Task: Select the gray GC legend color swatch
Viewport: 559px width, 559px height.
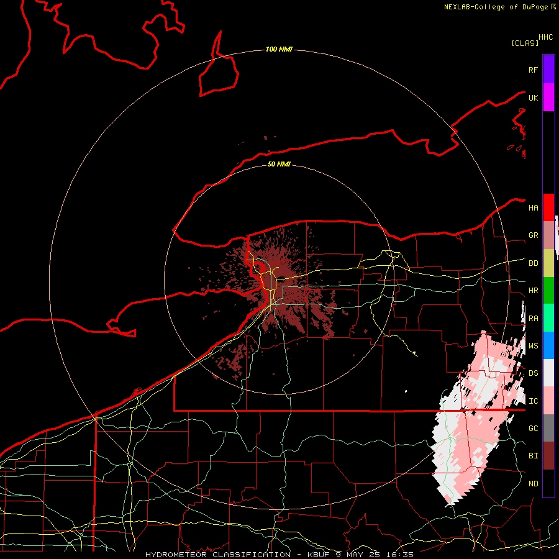Action: pyautogui.click(x=548, y=428)
